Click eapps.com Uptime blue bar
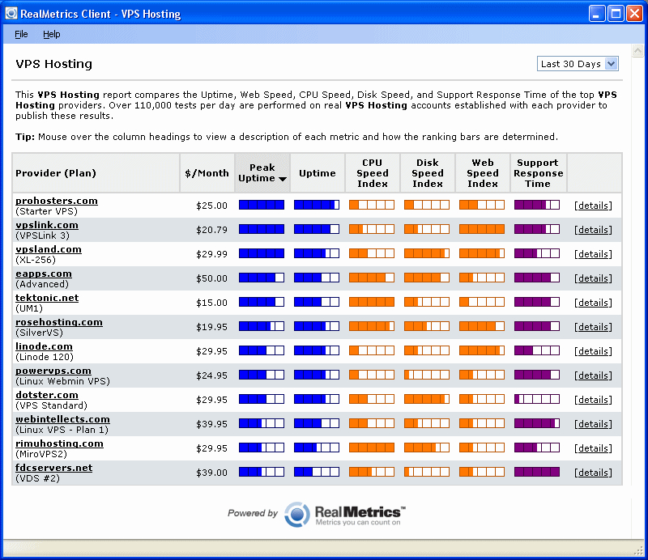 (x=317, y=278)
